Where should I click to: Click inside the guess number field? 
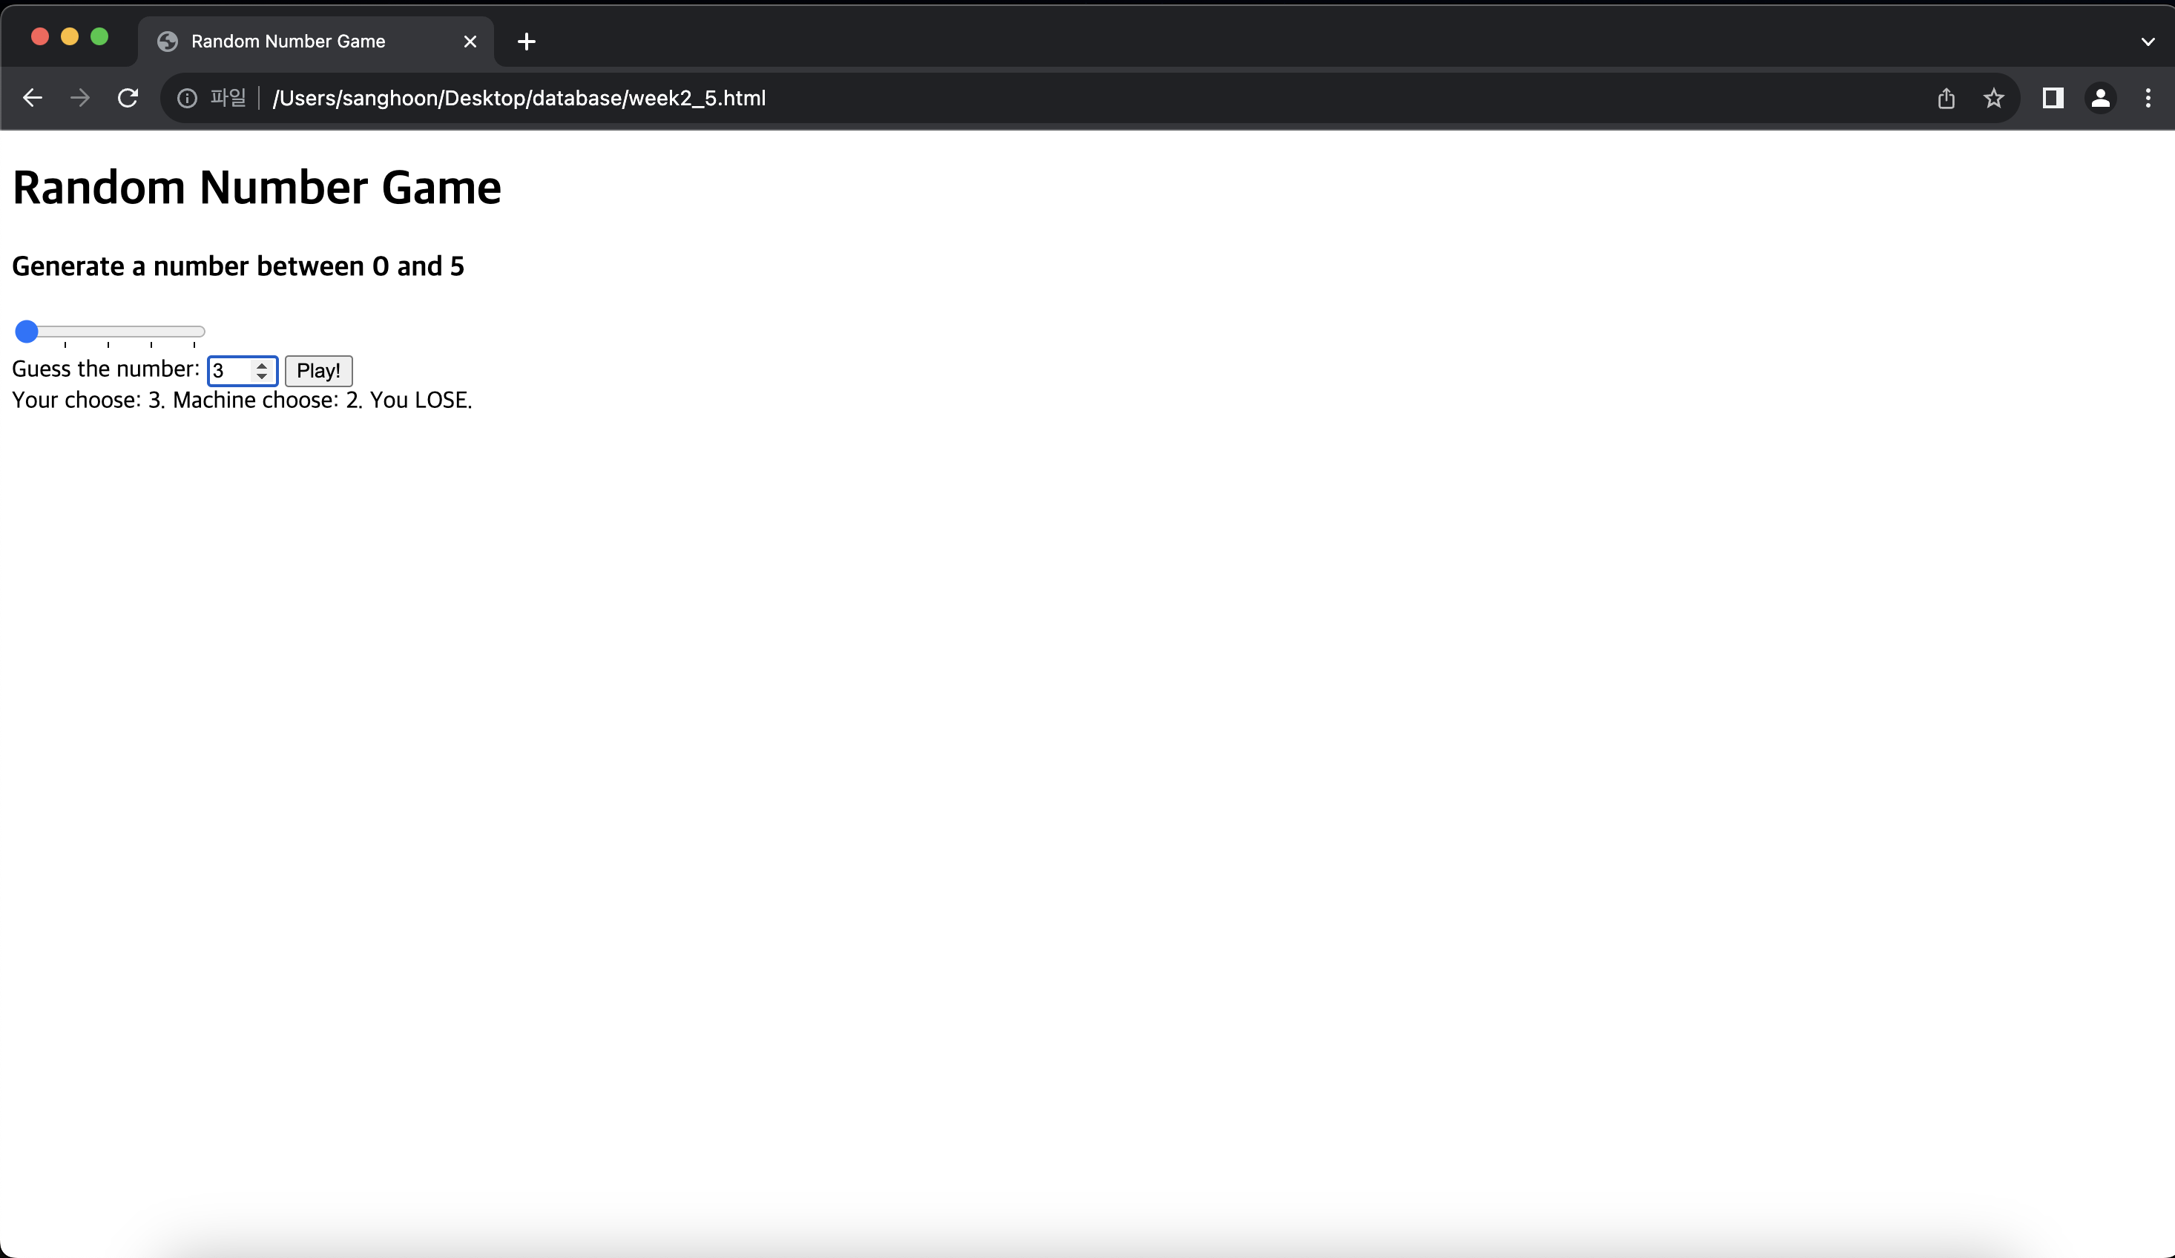tap(229, 371)
